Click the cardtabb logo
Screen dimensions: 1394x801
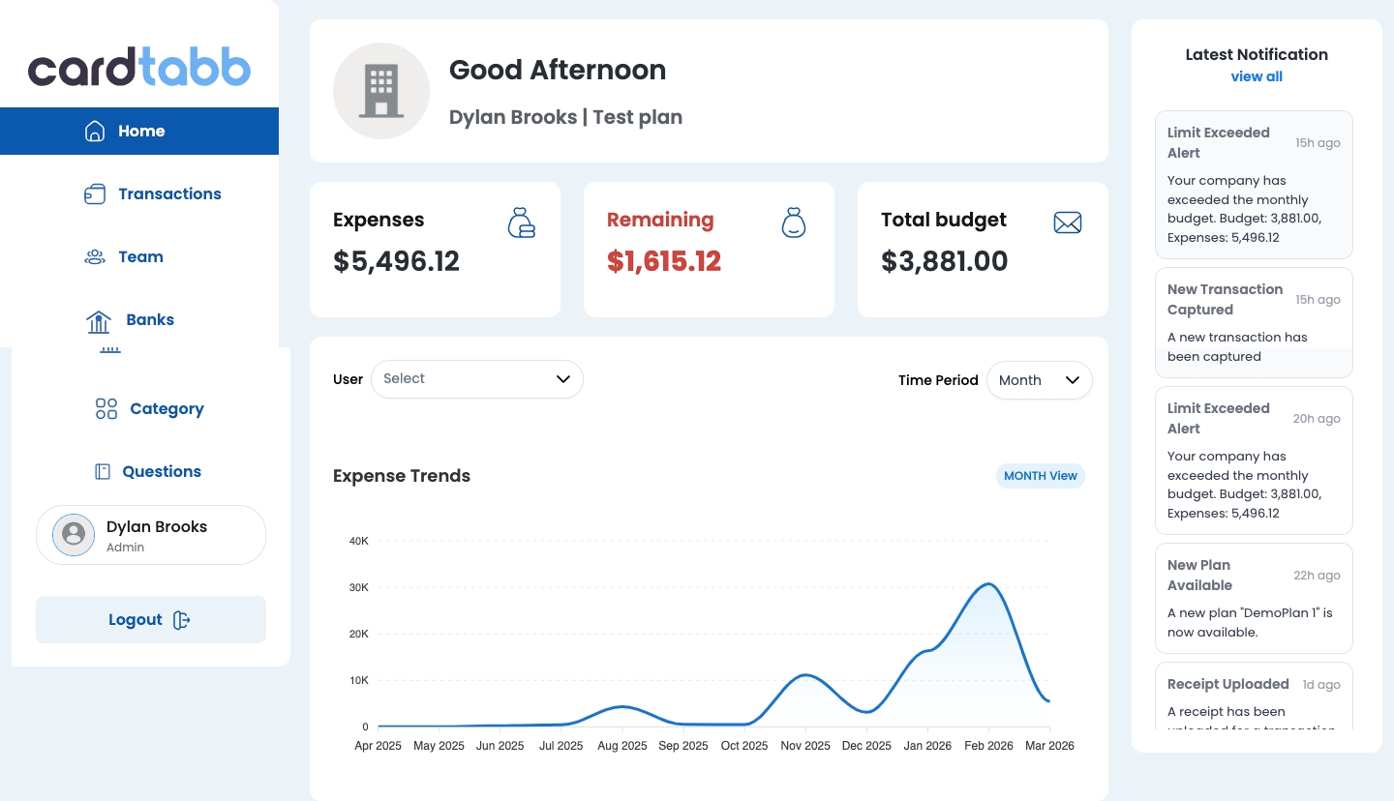(x=139, y=68)
